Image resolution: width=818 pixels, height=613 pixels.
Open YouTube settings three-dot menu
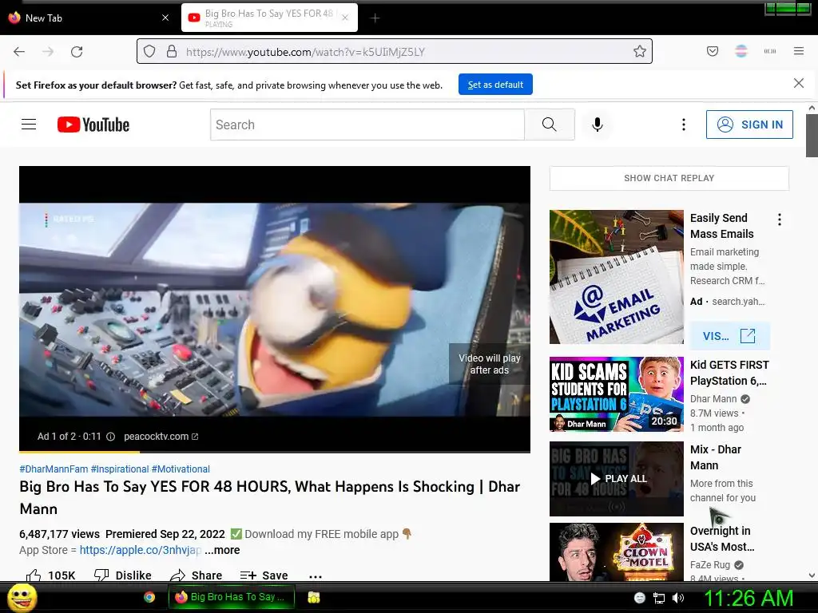click(684, 124)
